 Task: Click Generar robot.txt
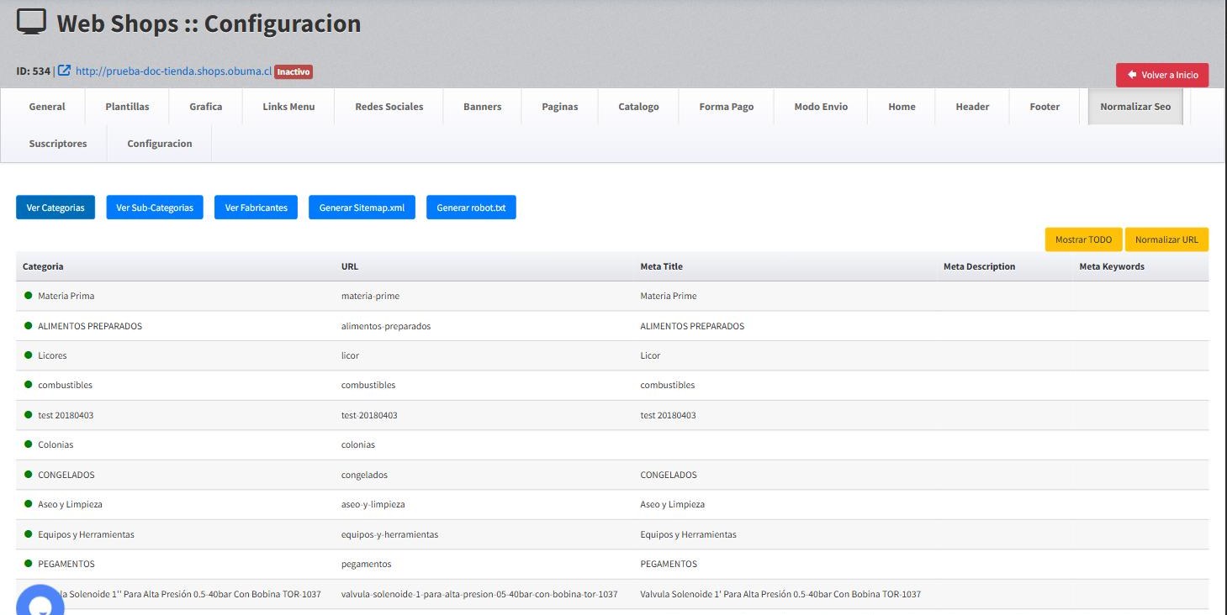point(471,208)
